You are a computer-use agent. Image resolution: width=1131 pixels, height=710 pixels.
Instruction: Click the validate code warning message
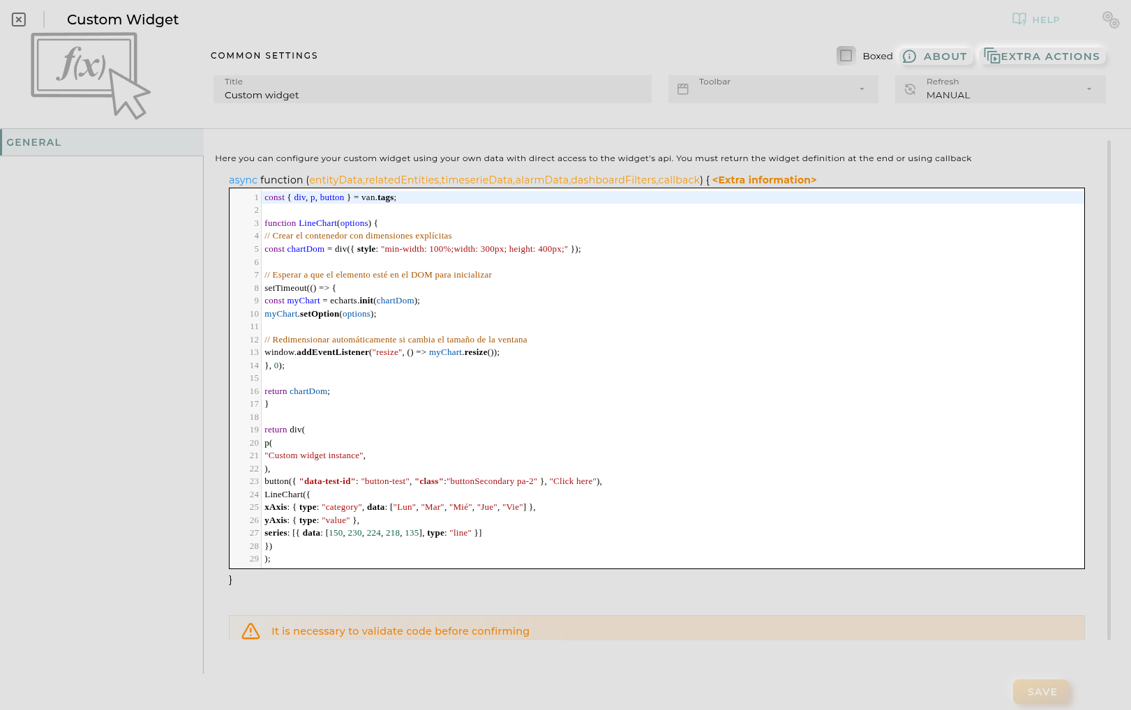point(400,631)
